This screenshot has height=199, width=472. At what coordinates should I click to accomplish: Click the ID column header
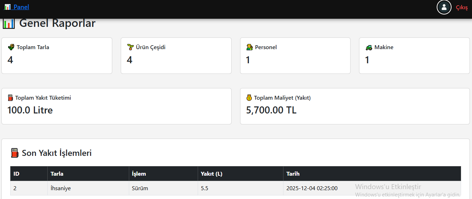16,174
